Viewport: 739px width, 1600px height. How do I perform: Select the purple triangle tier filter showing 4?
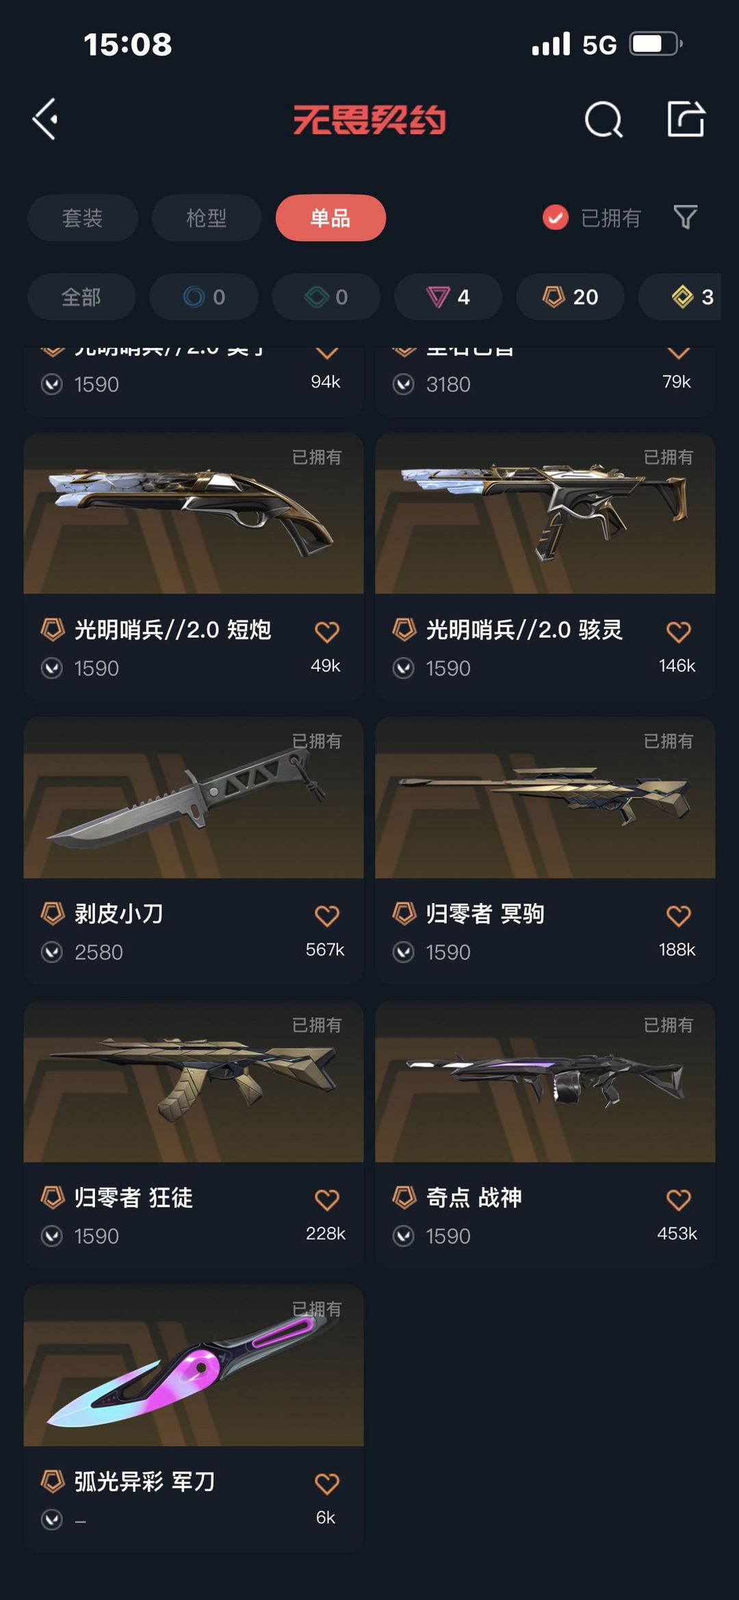[x=448, y=296]
